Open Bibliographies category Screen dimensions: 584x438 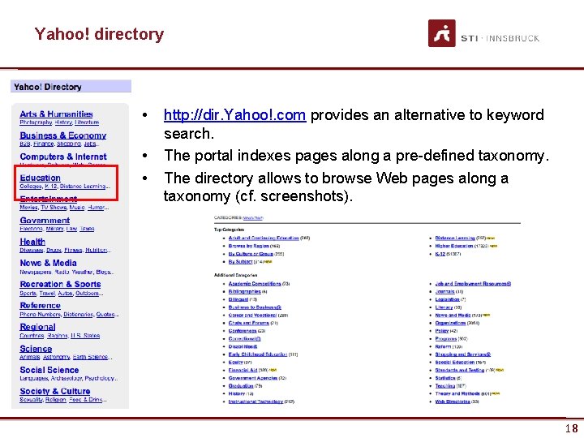coord(245,291)
